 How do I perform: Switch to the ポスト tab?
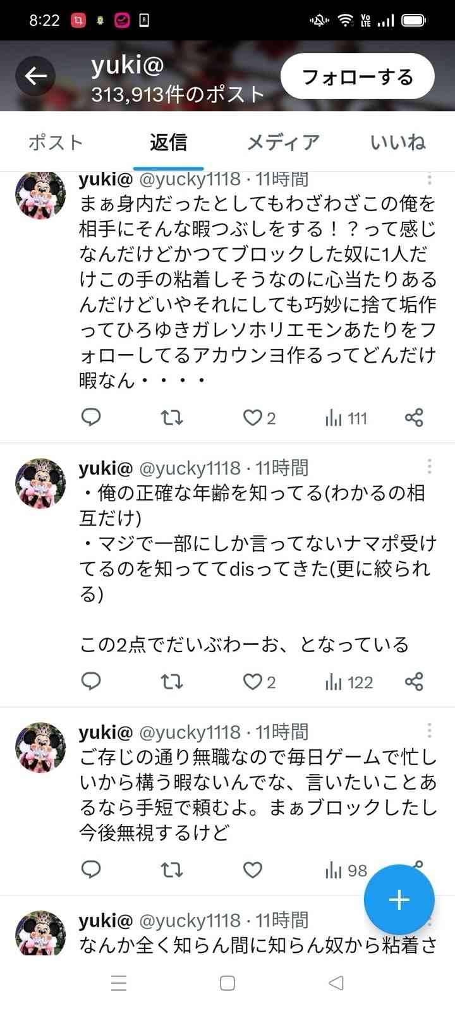pyautogui.click(x=56, y=142)
